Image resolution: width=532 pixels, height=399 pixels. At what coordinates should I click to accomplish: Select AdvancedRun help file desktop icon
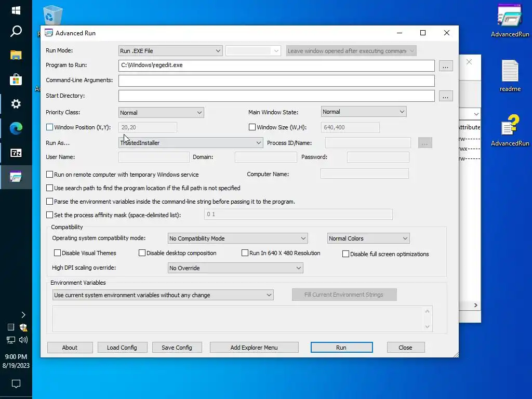pos(510,130)
